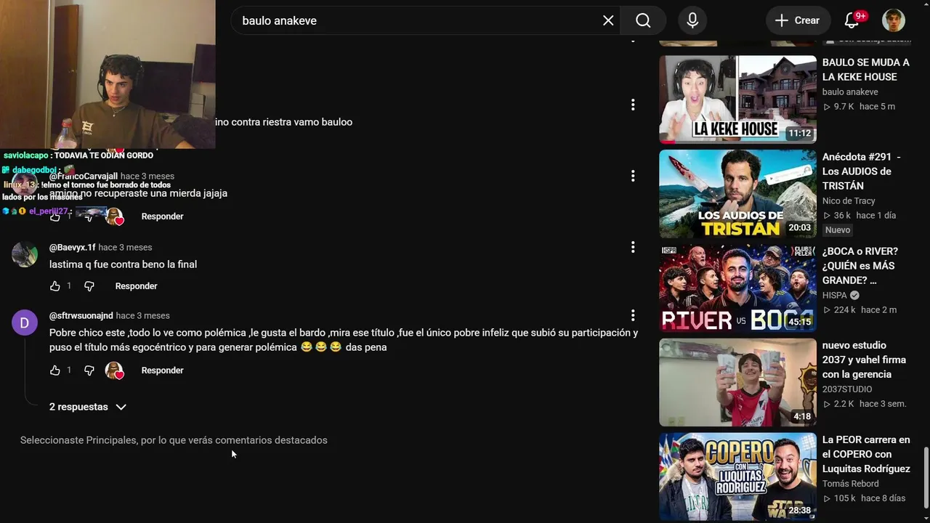930x523 pixels.
Task: Go to the 2037STUDIO channel
Action: coord(847,389)
